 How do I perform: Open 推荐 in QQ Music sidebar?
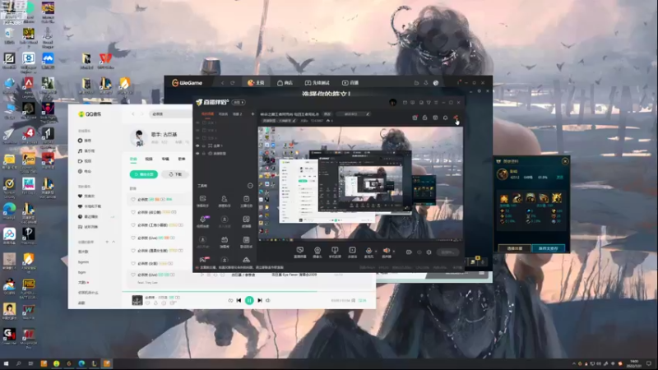86,141
